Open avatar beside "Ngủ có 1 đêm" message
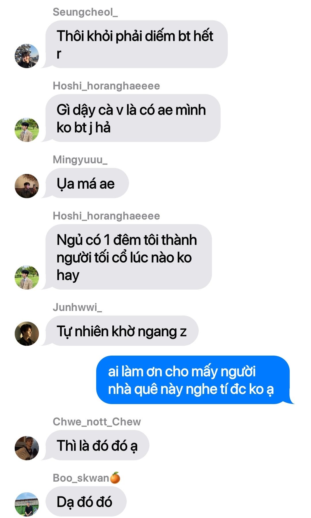This screenshot has height=518, width=311. pyautogui.click(x=27, y=277)
